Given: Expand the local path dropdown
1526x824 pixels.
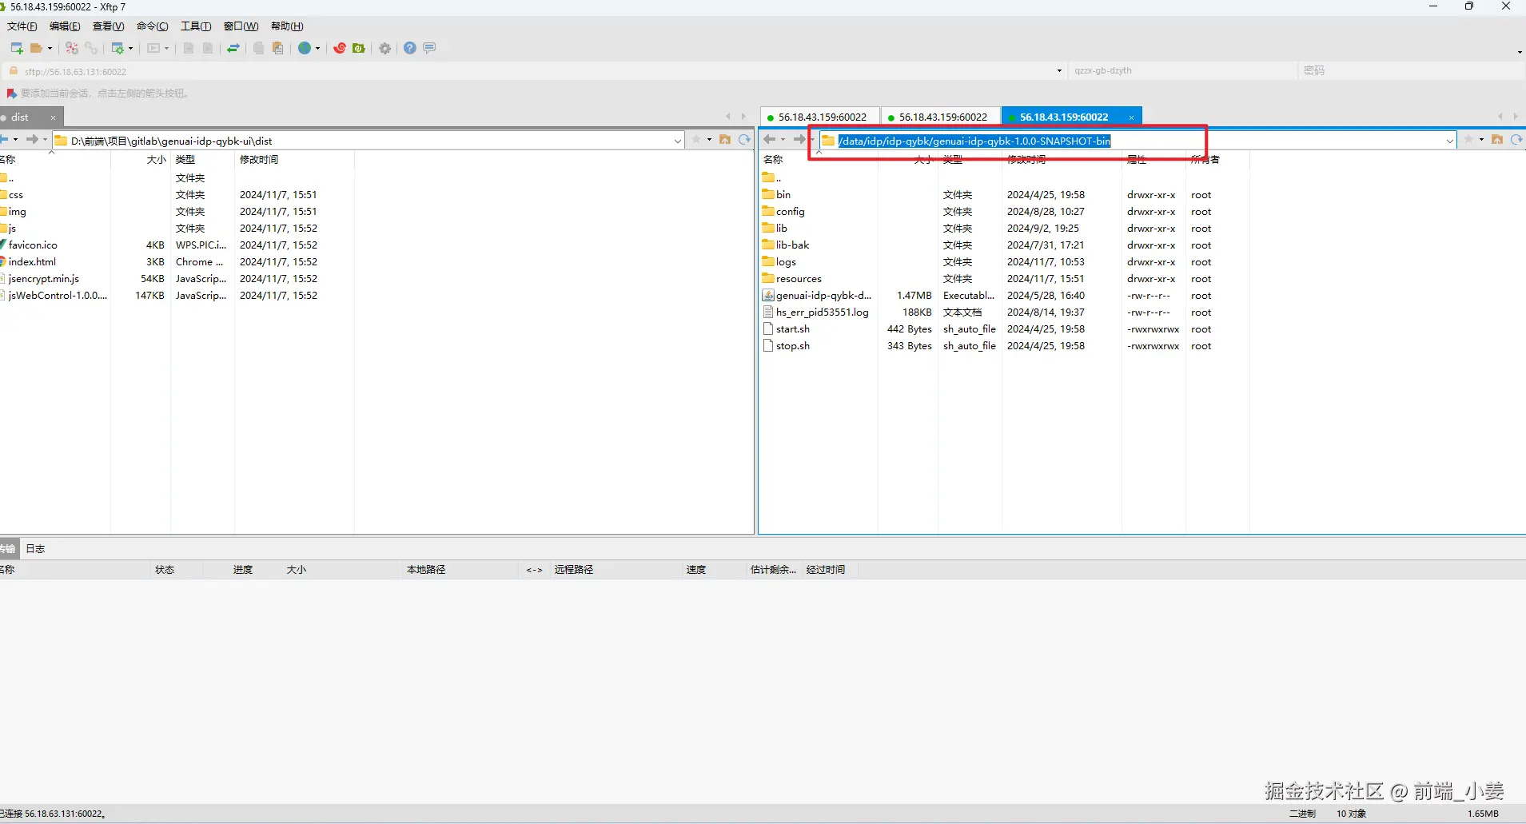Looking at the screenshot, I should click(x=678, y=141).
